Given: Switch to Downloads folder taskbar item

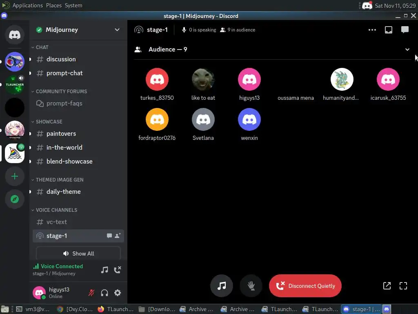Looking at the screenshot, I should tap(157, 309).
